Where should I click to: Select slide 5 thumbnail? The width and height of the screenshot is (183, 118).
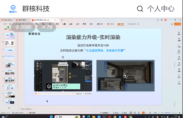click(x=10, y=65)
